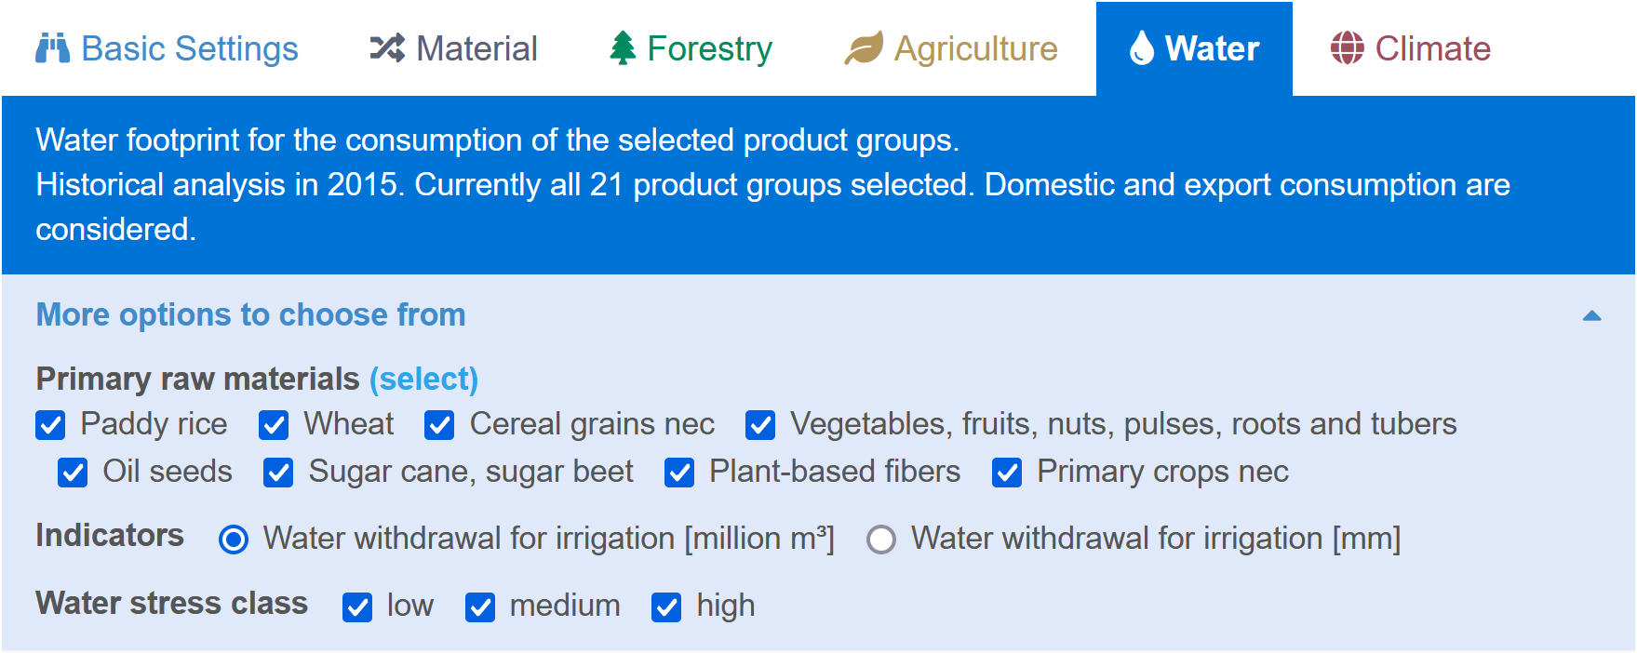Toggle the Wheat checkbox
Viewport: 1637px width, 653px height.
point(274,425)
